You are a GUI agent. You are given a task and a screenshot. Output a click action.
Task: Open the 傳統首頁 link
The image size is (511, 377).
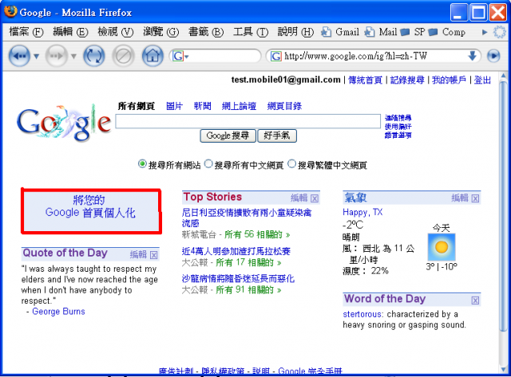coord(366,80)
